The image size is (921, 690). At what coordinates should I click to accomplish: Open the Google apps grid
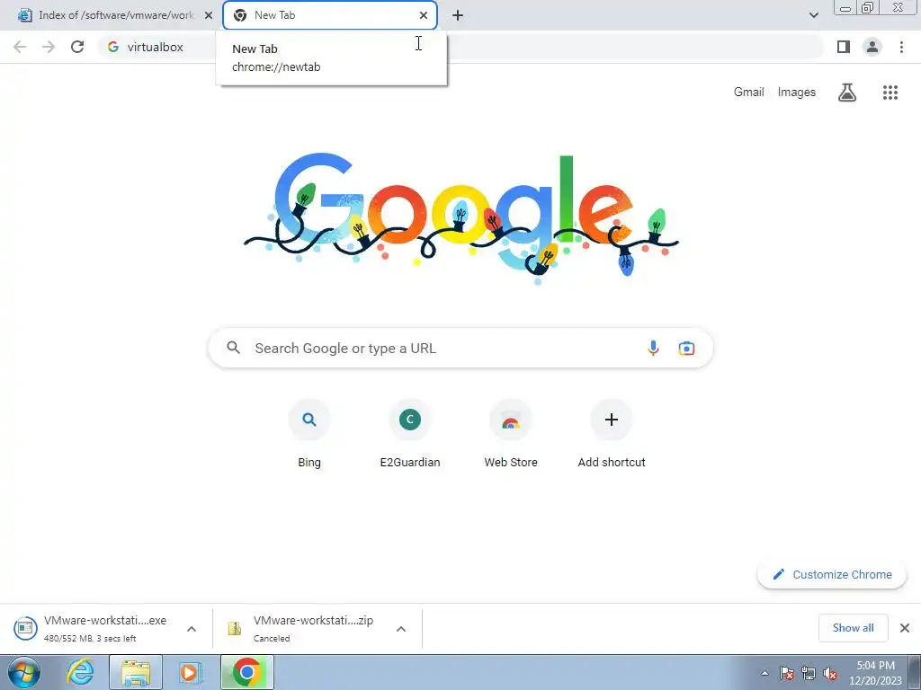(890, 93)
